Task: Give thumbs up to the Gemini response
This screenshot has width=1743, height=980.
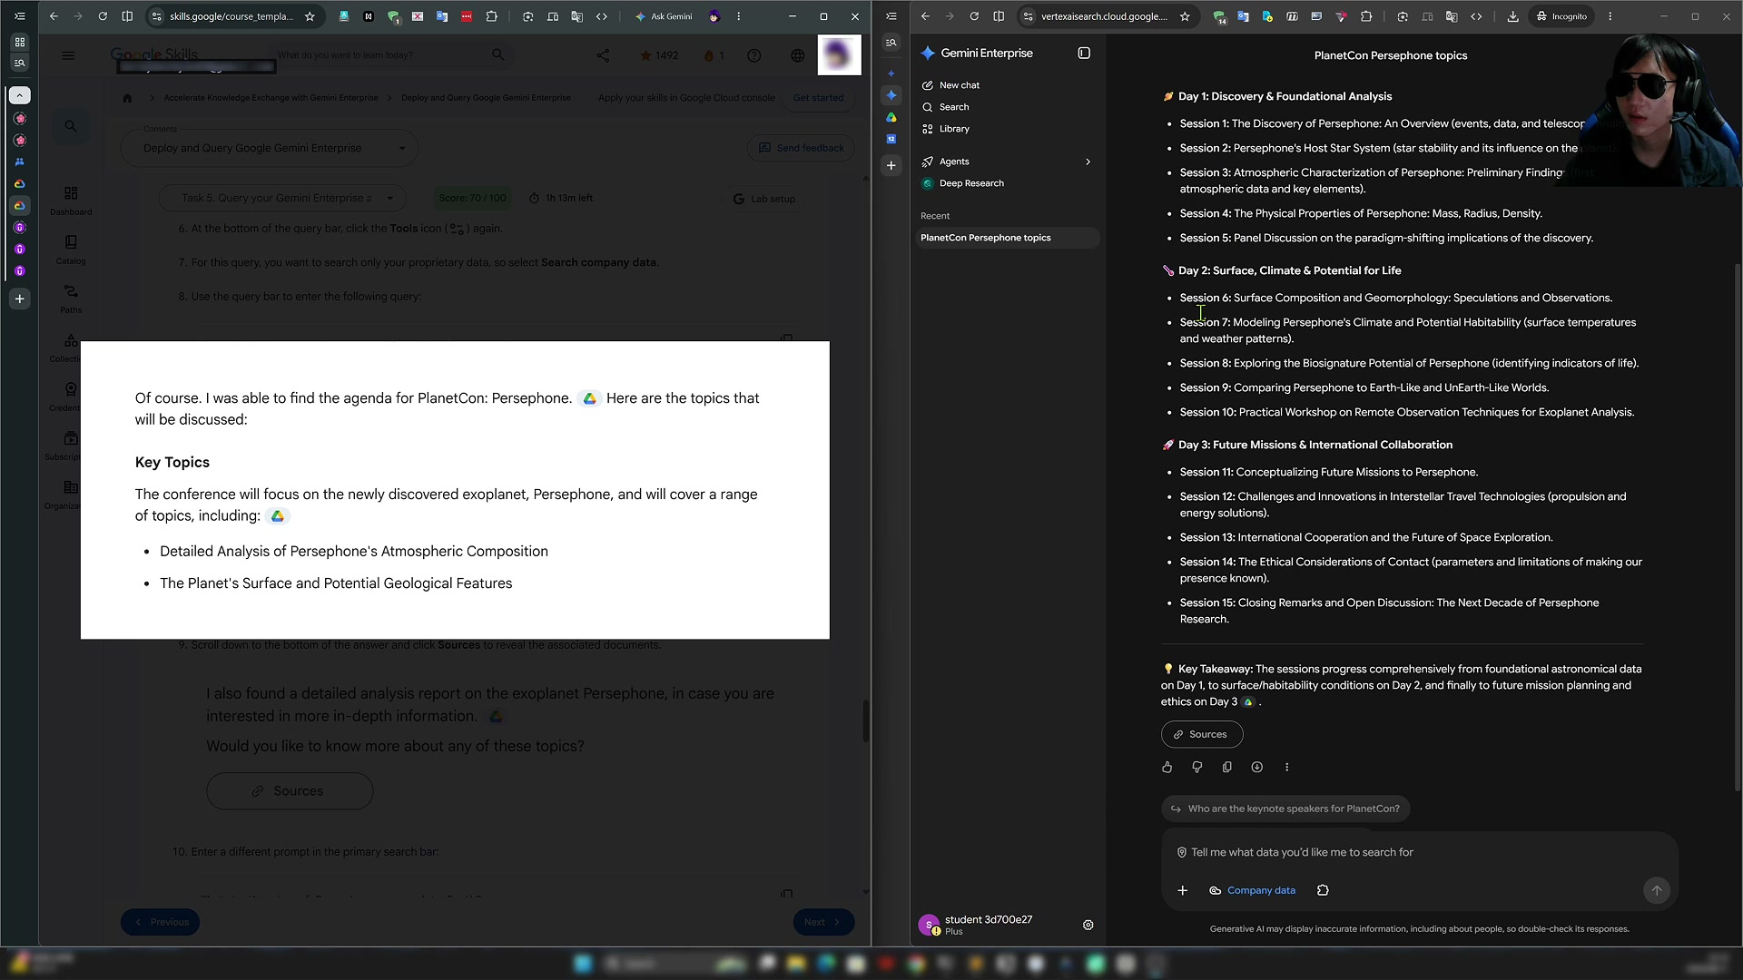Action: 1167,768
